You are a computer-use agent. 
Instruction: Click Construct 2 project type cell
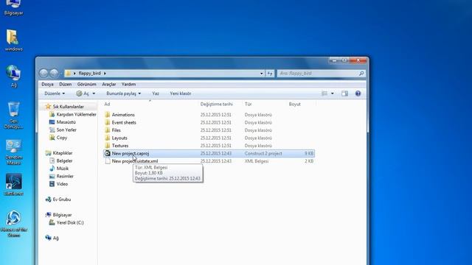click(x=263, y=153)
